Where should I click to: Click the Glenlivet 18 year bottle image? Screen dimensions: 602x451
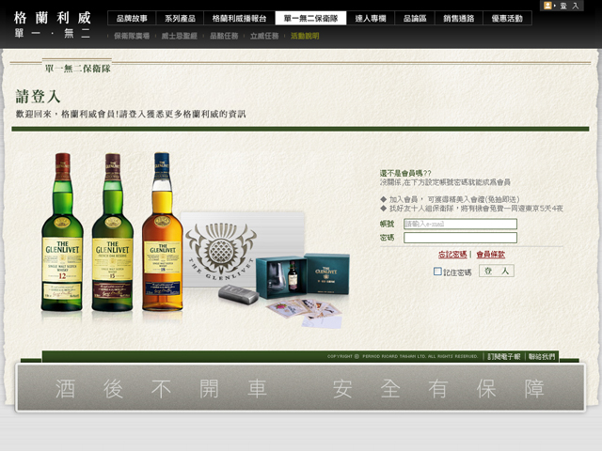coord(163,231)
